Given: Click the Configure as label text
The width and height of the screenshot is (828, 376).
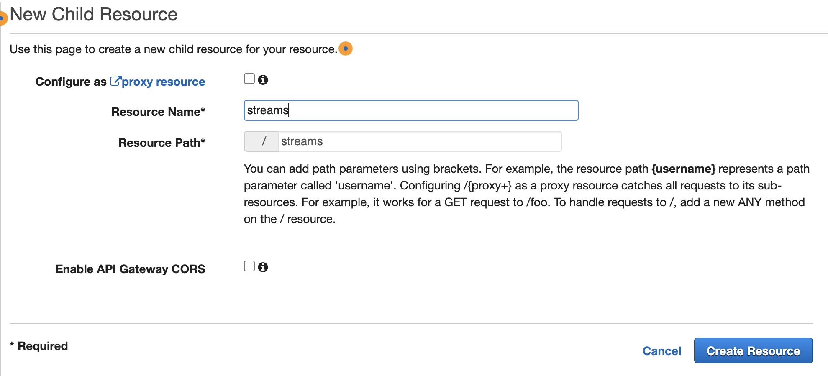Looking at the screenshot, I should pos(71,82).
